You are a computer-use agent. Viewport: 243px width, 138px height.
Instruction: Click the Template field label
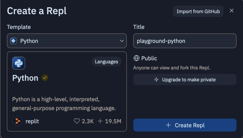[19, 27]
